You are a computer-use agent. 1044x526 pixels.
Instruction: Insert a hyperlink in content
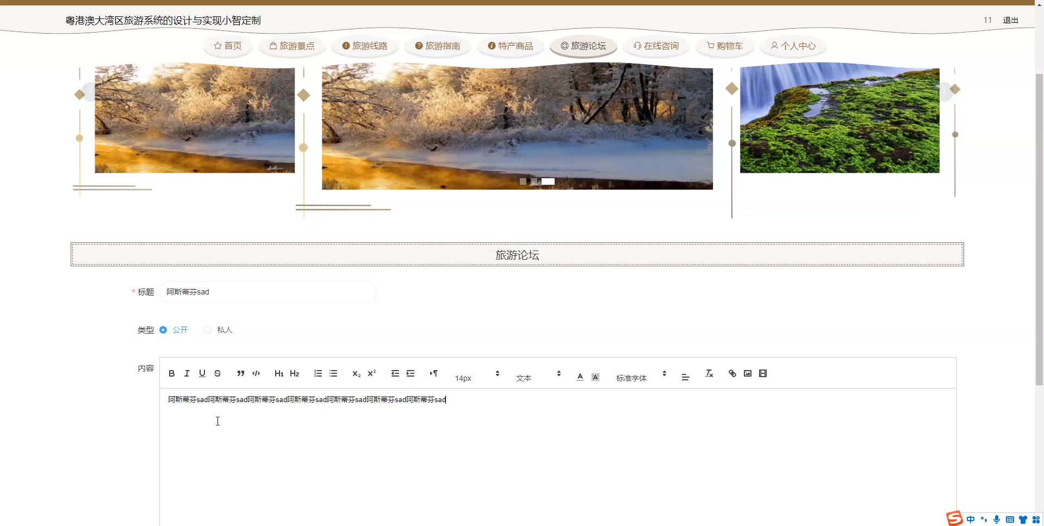[x=732, y=373]
